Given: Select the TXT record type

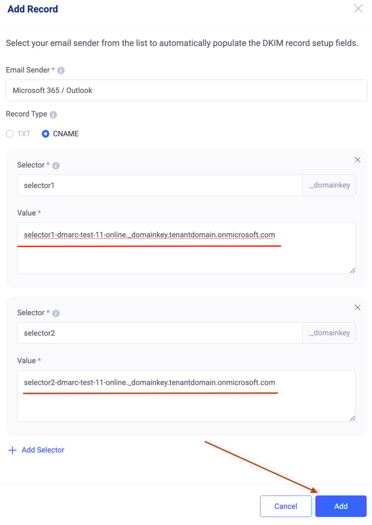Looking at the screenshot, I should 9,134.
